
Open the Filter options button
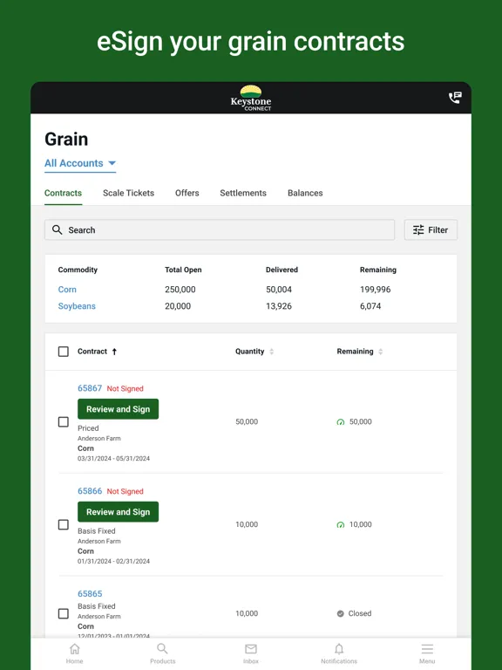[431, 230]
